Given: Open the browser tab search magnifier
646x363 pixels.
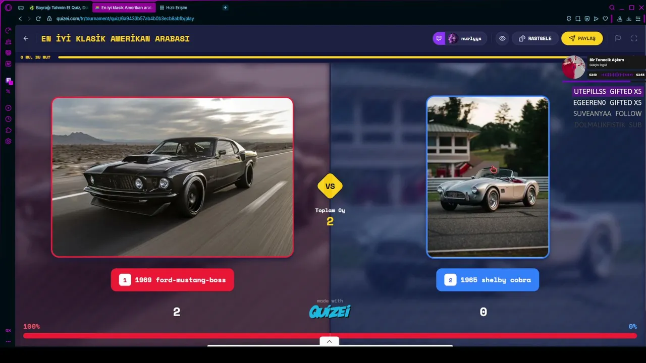Looking at the screenshot, I should (612, 8).
